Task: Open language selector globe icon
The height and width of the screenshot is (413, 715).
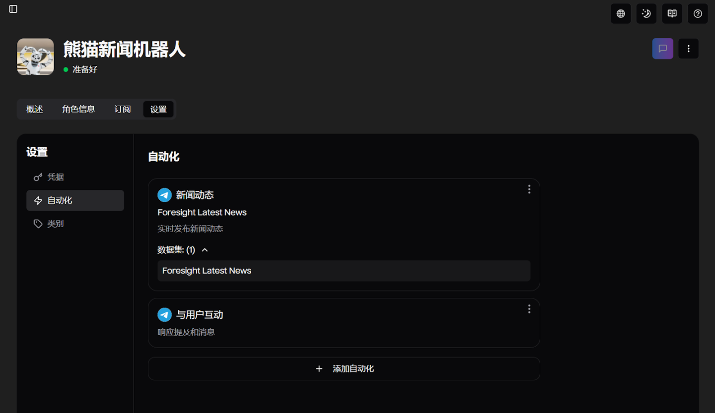Action: (x=621, y=14)
